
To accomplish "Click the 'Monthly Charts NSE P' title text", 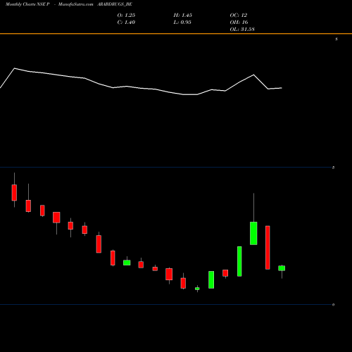I will (x=27, y=4).
